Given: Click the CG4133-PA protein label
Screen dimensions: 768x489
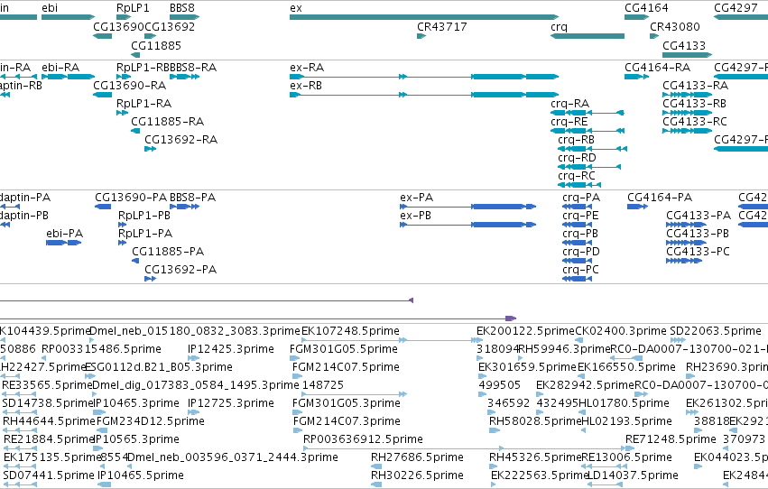Looking at the screenshot, I should tap(699, 216).
